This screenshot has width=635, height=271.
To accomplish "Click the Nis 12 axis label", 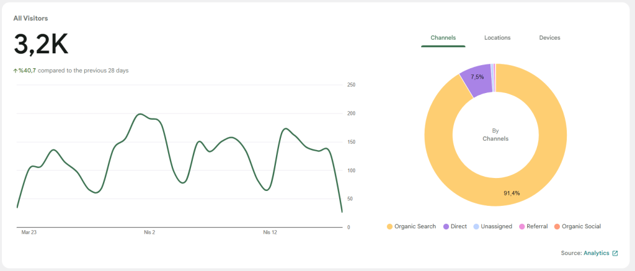I will tap(270, 233).
